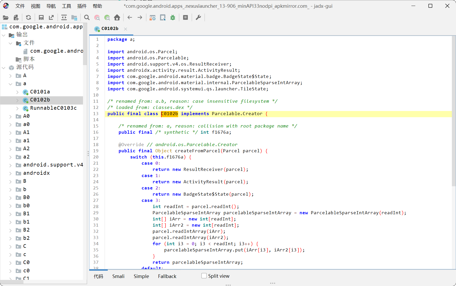
Task: Click the reload refresh toolbar icon
Action: 28,18
